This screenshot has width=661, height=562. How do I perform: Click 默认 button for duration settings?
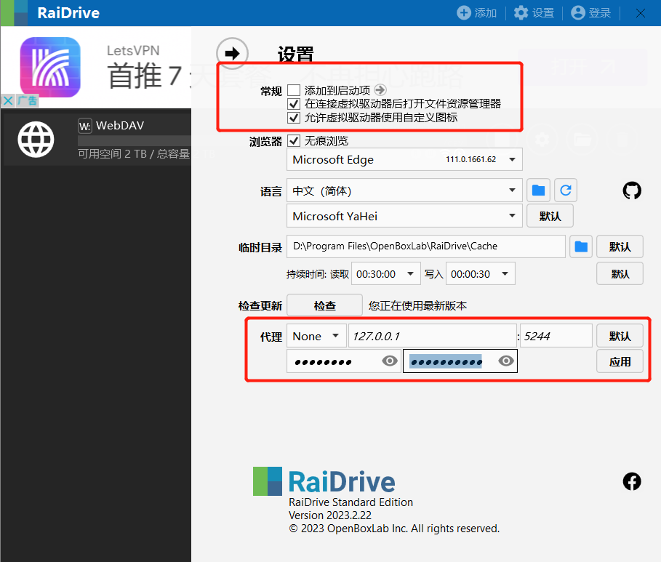tap(620, 274)
